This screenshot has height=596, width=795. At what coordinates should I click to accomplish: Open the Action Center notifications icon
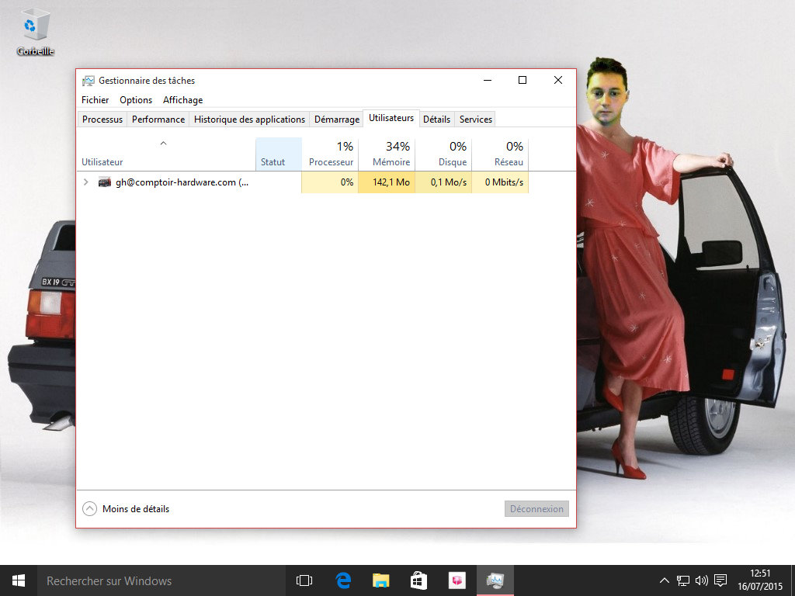click(720, 580)
